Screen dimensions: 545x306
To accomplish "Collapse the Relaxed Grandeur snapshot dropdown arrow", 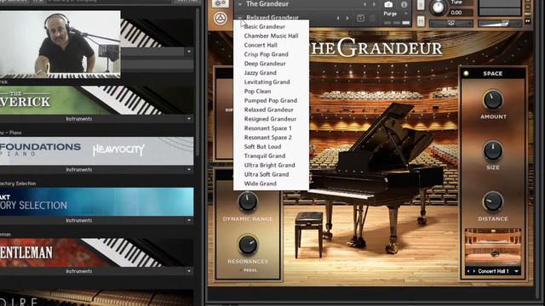I will [x=240, y=17].
